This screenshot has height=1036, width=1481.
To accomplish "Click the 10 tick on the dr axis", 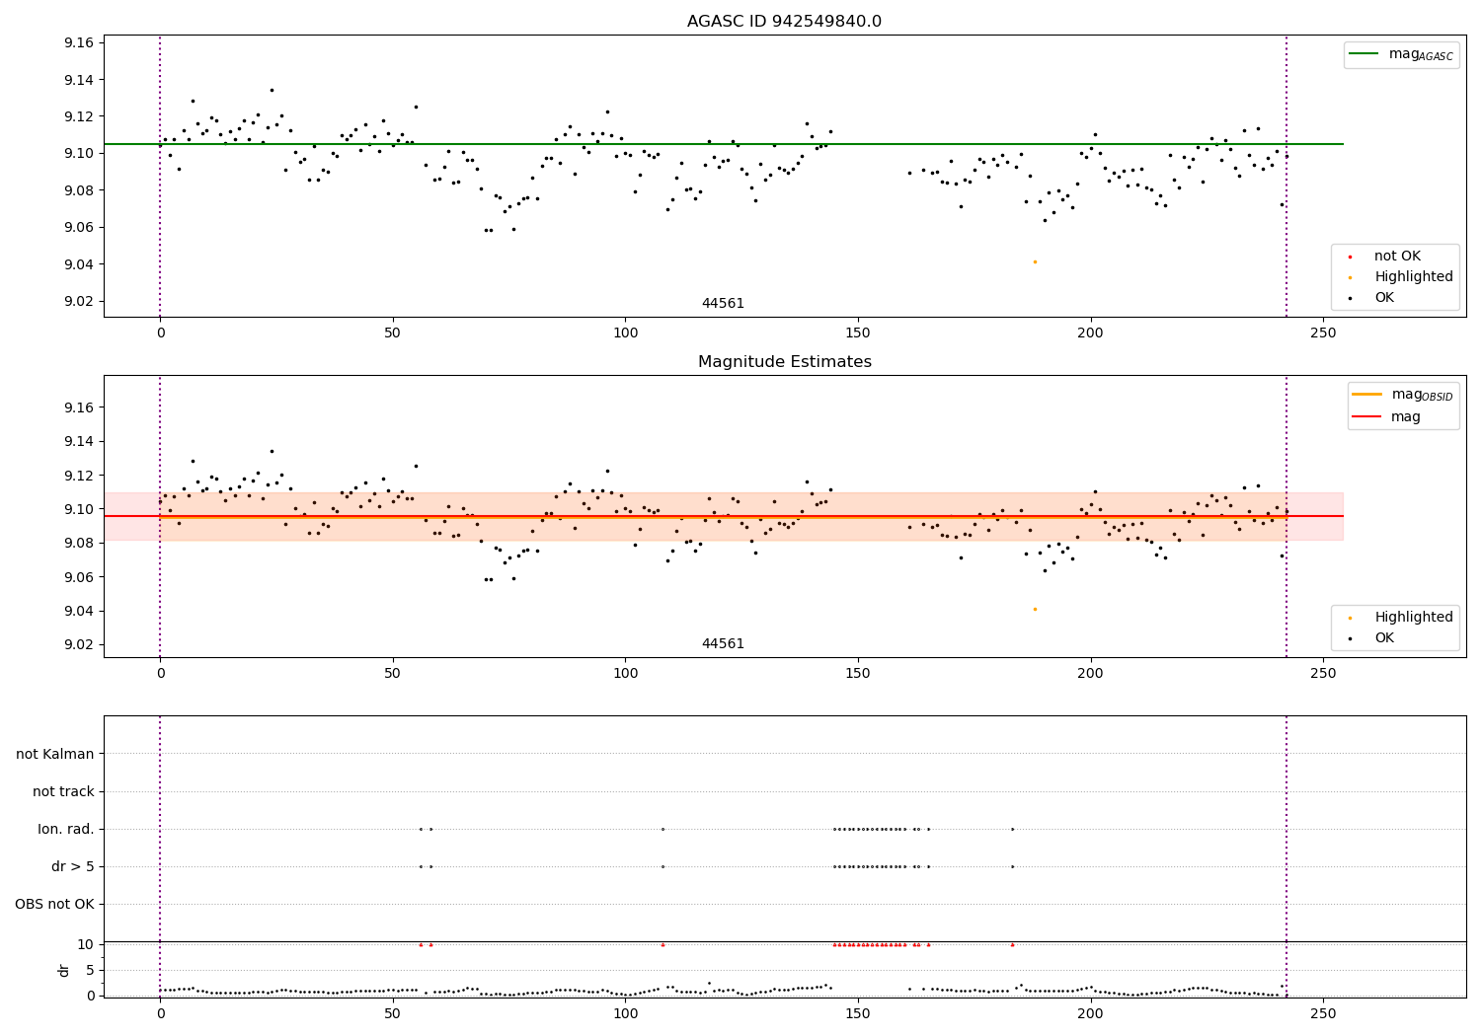I will pyautogui.click(x=86, y=945).
